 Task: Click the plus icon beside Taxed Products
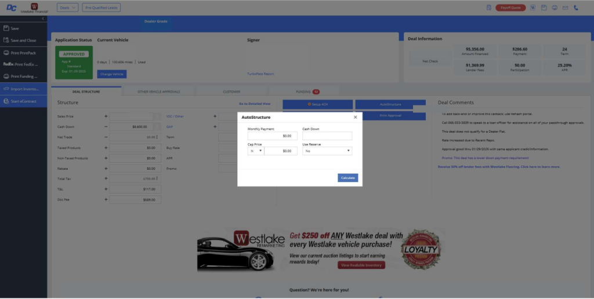[106, 148]
